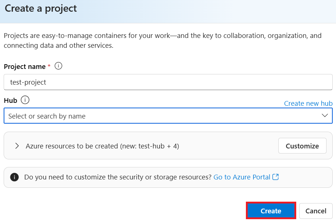This screenshot has width=336, height=221.
Task: Cancel the project creation dialog
Action: pyautogui.click(x=316, y=211)
